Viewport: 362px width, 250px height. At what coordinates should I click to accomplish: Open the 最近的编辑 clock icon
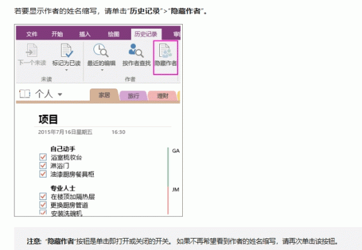(101, 50)
